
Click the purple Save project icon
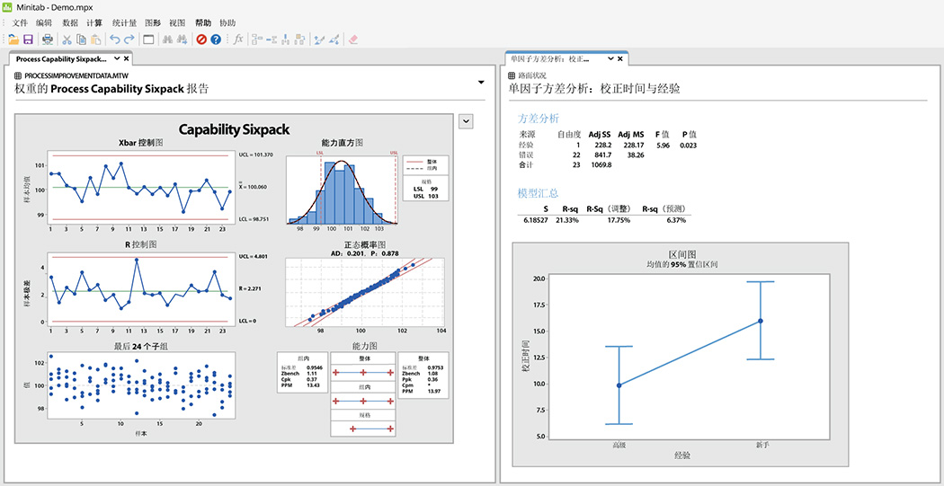tap(28, 40)
